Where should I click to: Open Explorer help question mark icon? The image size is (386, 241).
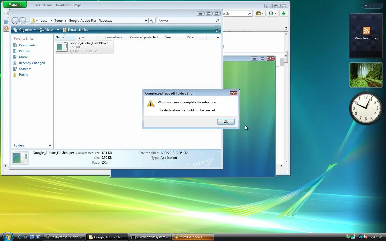[217, 30]
